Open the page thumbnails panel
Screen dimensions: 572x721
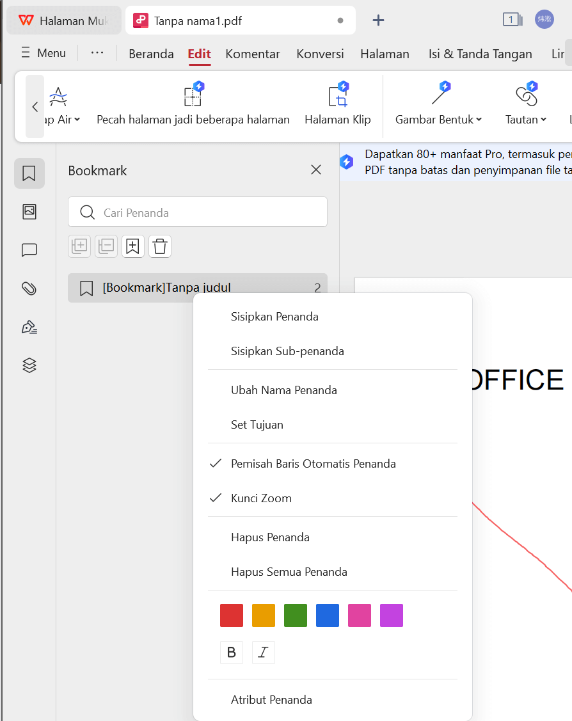tap(29, 211)
